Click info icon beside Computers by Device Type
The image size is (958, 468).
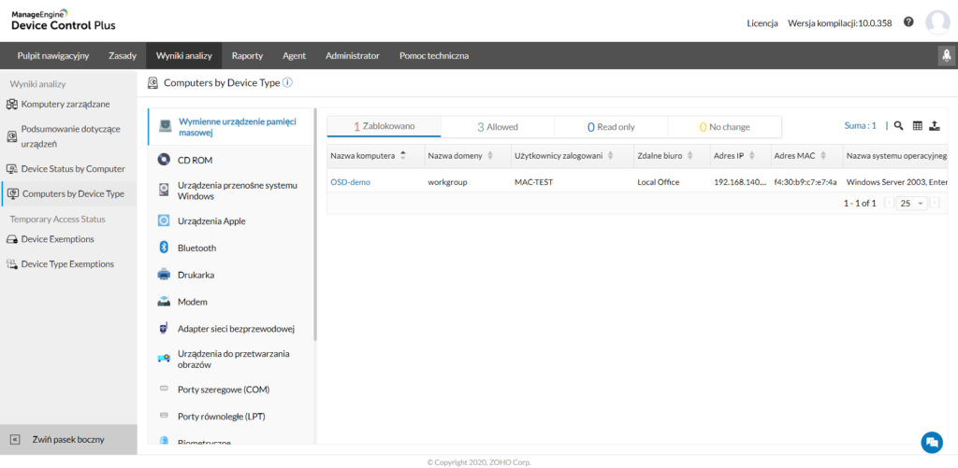coord(288,82)
